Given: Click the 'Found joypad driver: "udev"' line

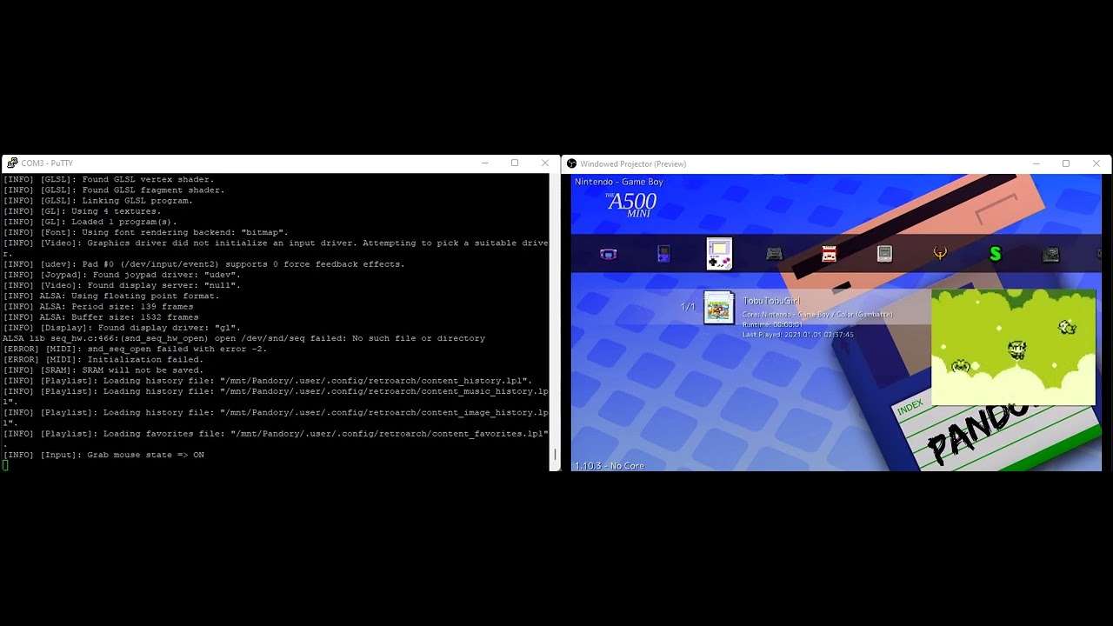Looking at the screenshot, I should (x=122, y=275).
